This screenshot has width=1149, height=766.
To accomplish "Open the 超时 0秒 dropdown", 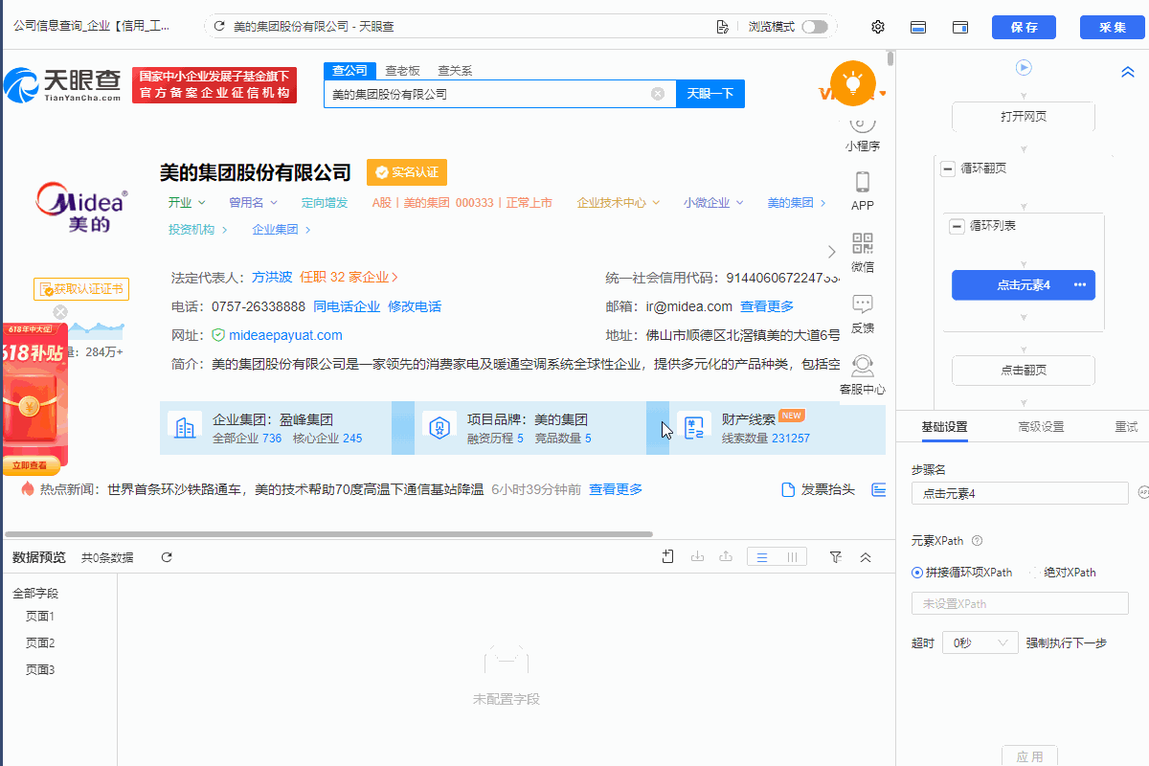I will point(980,642).
